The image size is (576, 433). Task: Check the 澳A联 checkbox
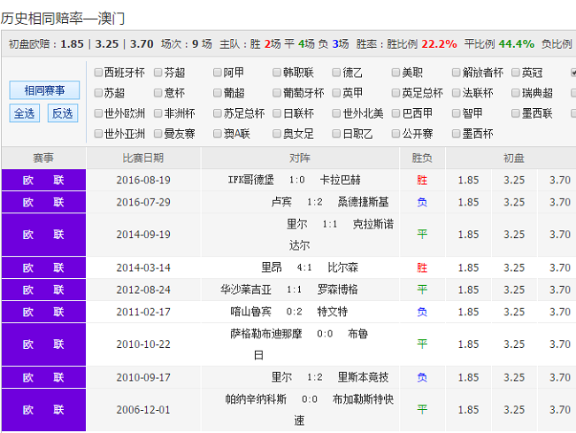point(218,134)
